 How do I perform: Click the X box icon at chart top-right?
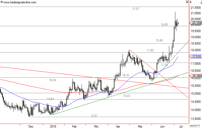(187, 2)
